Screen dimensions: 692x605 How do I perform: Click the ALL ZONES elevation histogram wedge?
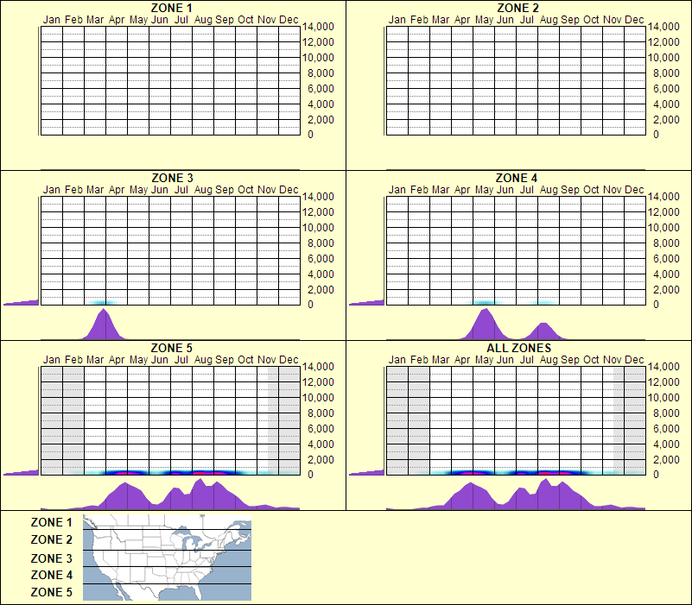pyautogui.click(x=367, y=473)
